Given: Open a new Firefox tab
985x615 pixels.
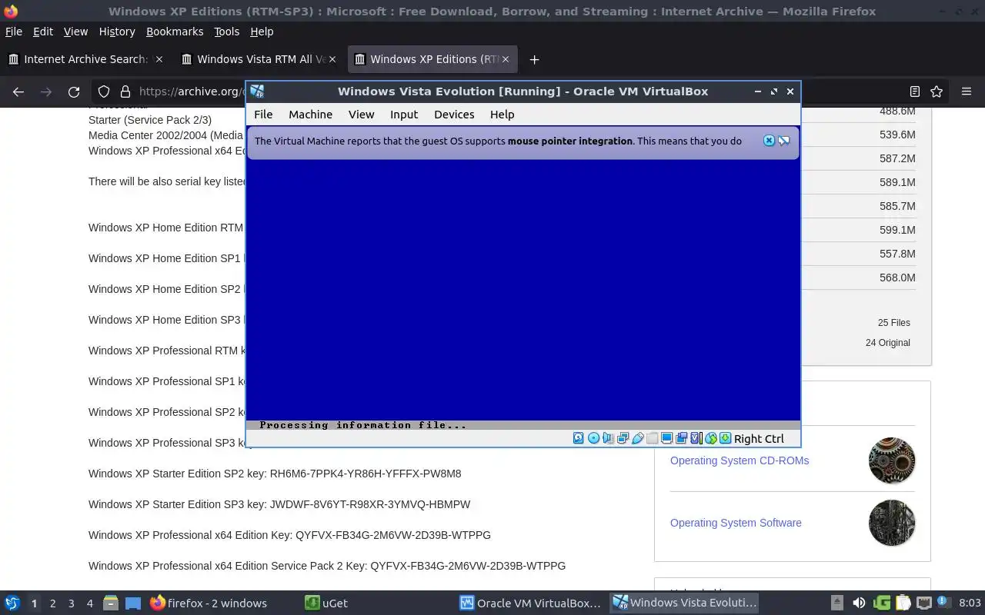Looking at the screenshot, I should [x=534, y=59].
